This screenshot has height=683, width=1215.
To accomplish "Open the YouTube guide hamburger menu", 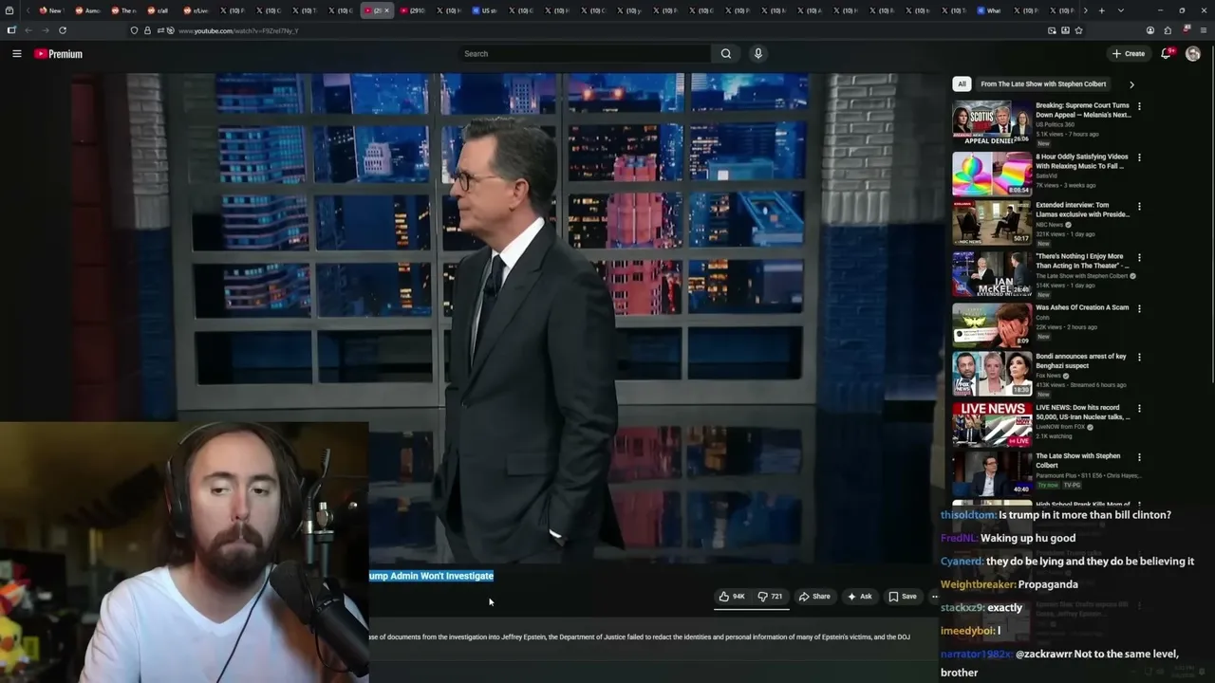I will [16, 54].
